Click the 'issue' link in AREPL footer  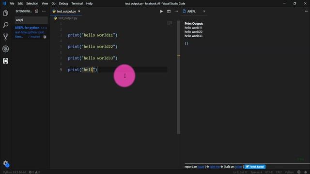(201, 167)
